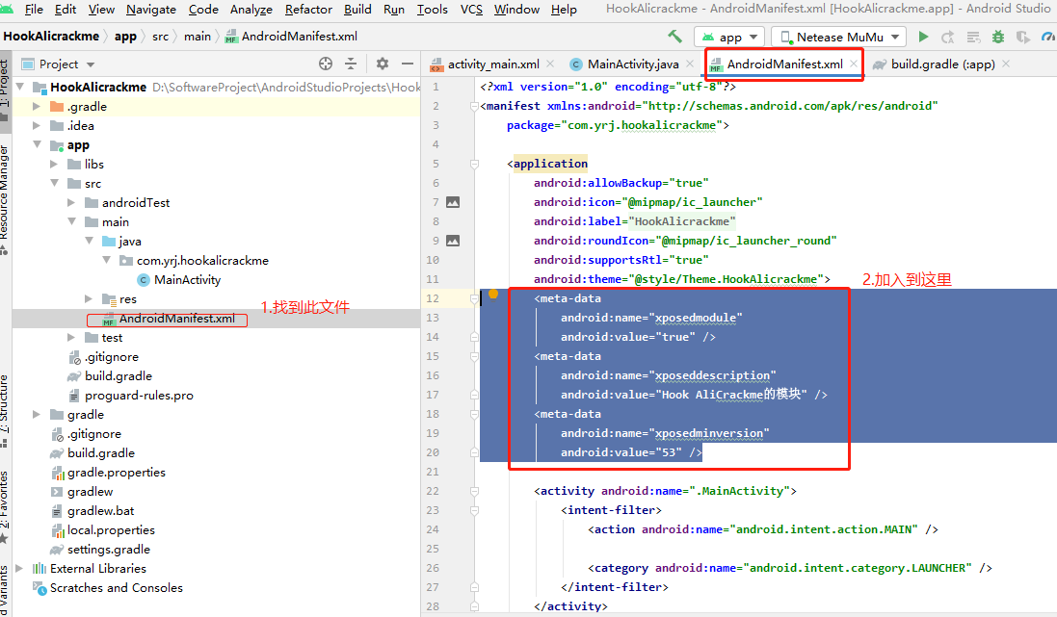Click the Collapse All icon in Project panel
The image size is (1057, 617).
point(351,64)
